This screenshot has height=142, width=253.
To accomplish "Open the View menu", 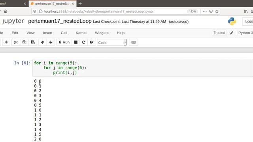I will tap(30, 33).
